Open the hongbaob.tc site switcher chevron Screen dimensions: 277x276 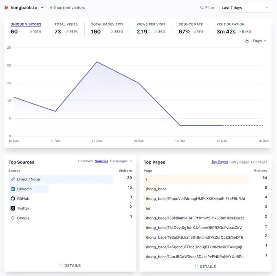point(42,8)
